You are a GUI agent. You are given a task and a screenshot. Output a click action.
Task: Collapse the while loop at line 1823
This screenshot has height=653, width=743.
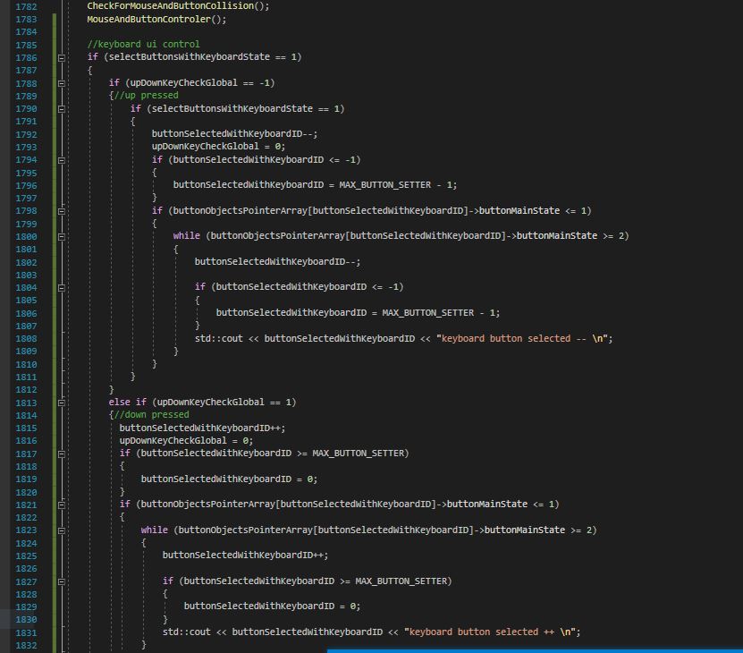[62, 530]
